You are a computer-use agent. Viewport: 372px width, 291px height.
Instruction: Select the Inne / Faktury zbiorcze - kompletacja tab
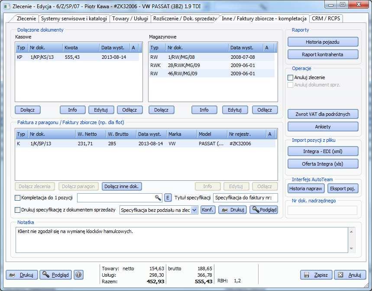(264, 19)
